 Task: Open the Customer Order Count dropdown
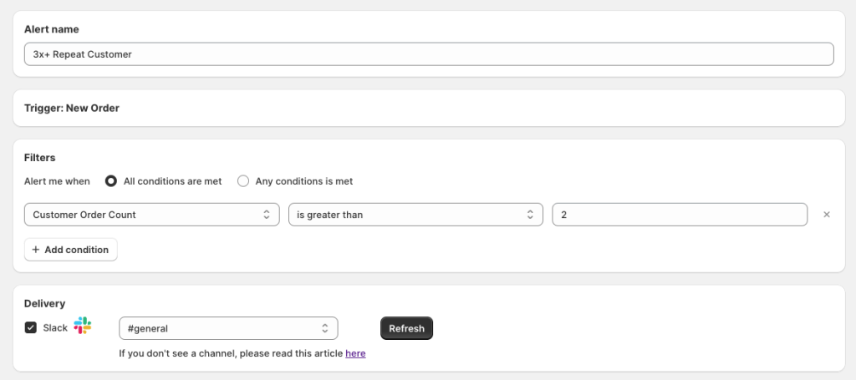point(152,215)
